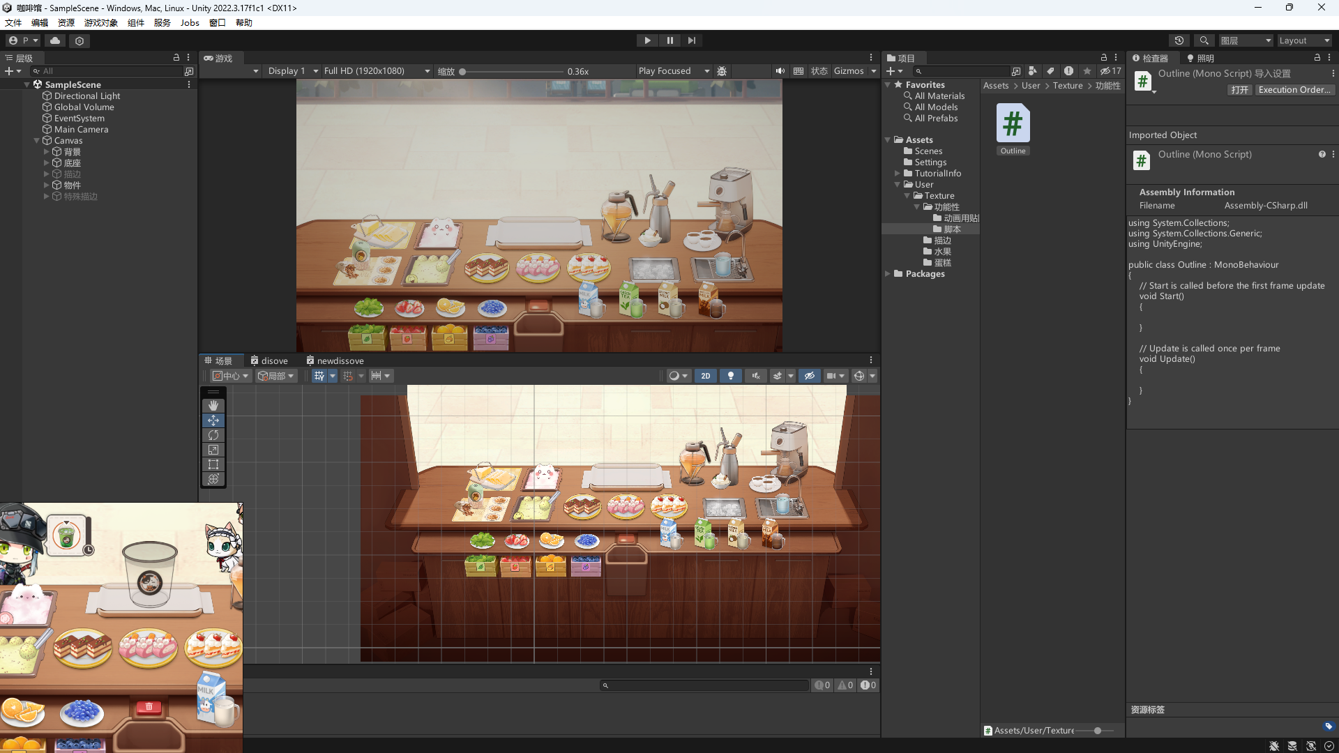Select the Rect transform tool
Viewport: 1339px width, 753px height.
point(213,464)
